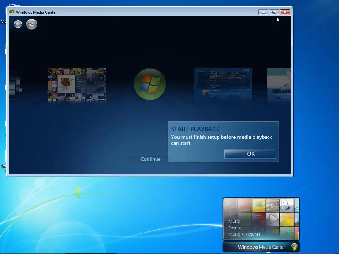Image resolution: width=339 pixels, height=254 pixels.
Task: Open Music + Pictures in the gadget
Action: pyautogui.click(x=244, y=234)
